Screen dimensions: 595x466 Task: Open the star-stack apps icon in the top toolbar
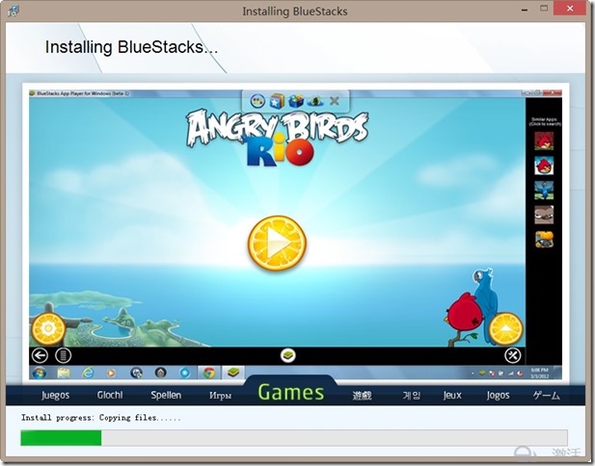point(277,101)
